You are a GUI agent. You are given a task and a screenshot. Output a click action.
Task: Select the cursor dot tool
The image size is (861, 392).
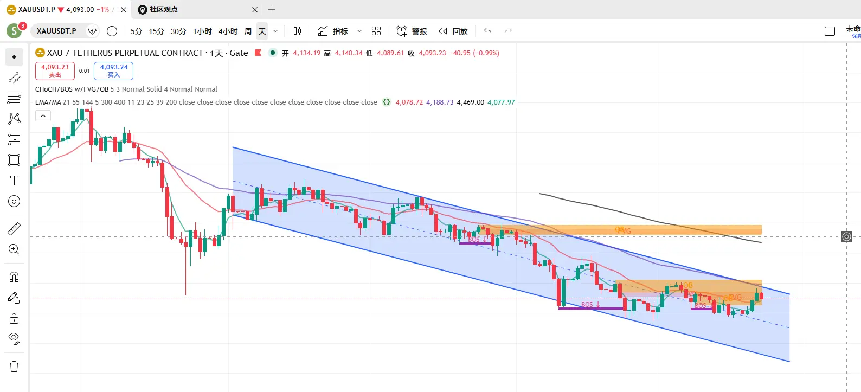coord(14,57)
